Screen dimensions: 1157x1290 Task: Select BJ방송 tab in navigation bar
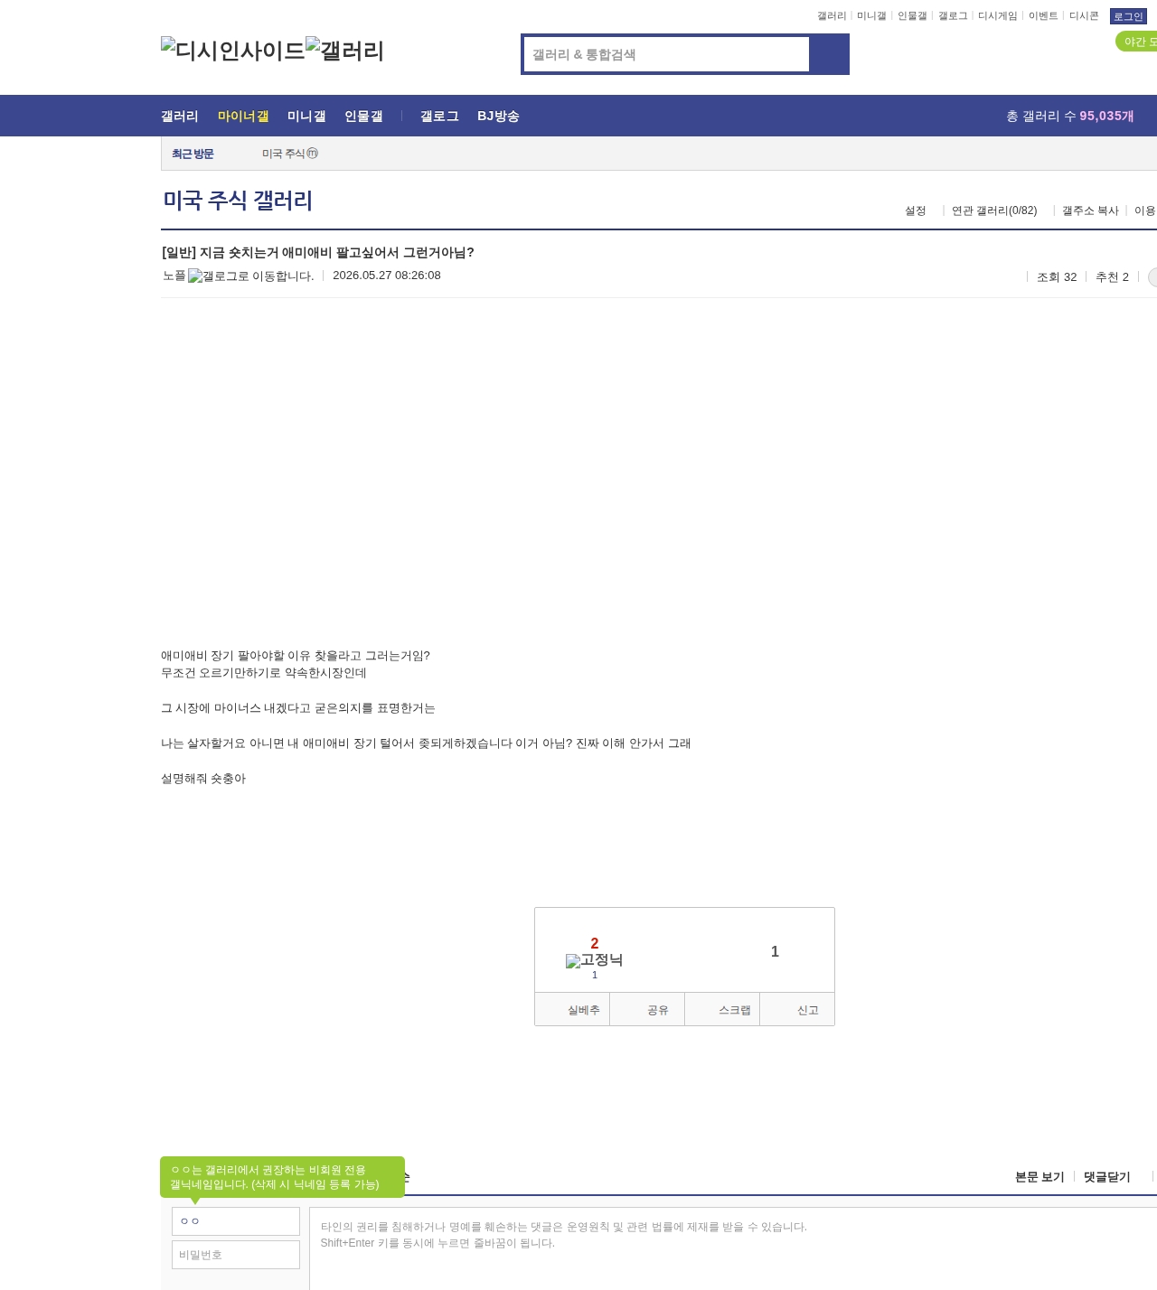click(498, 117)
